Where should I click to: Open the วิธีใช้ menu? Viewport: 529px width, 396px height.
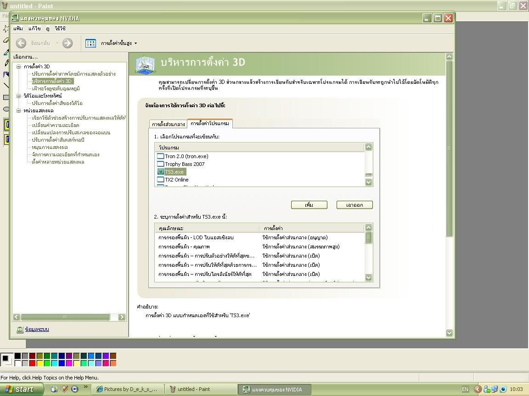point(60,28)
